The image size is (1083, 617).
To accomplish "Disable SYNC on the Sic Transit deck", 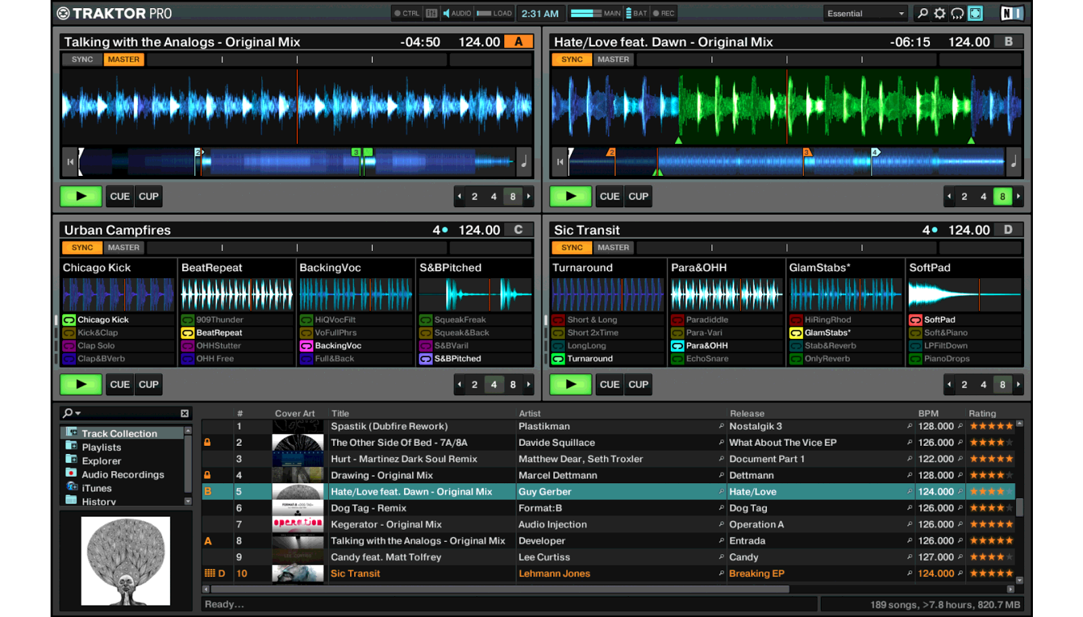I will click(572, 248).
